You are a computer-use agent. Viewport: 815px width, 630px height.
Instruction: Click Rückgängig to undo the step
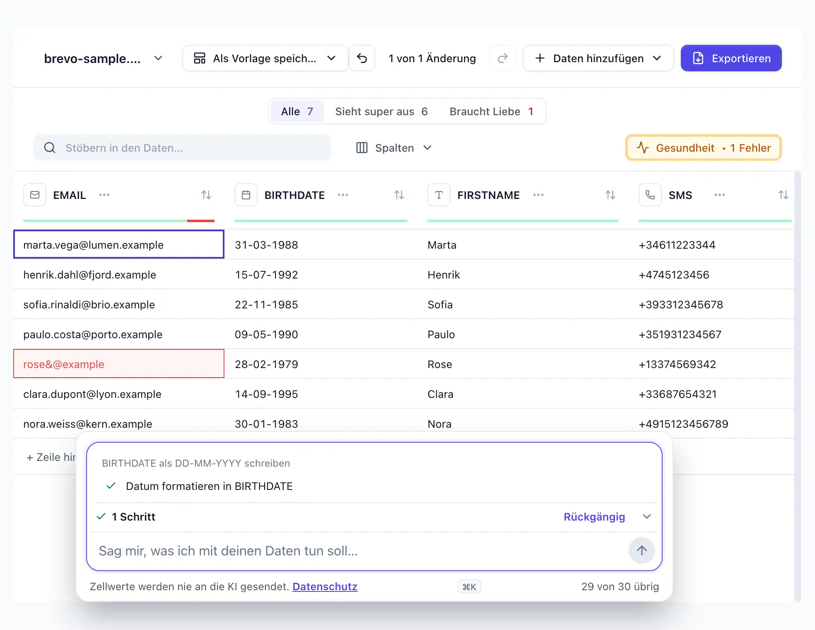(x=594, y=517)
